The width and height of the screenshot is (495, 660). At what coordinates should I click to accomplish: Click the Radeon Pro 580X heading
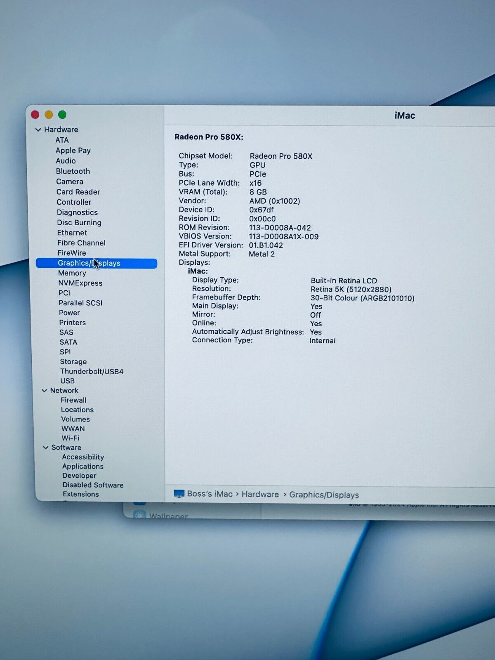coord(209,137)
